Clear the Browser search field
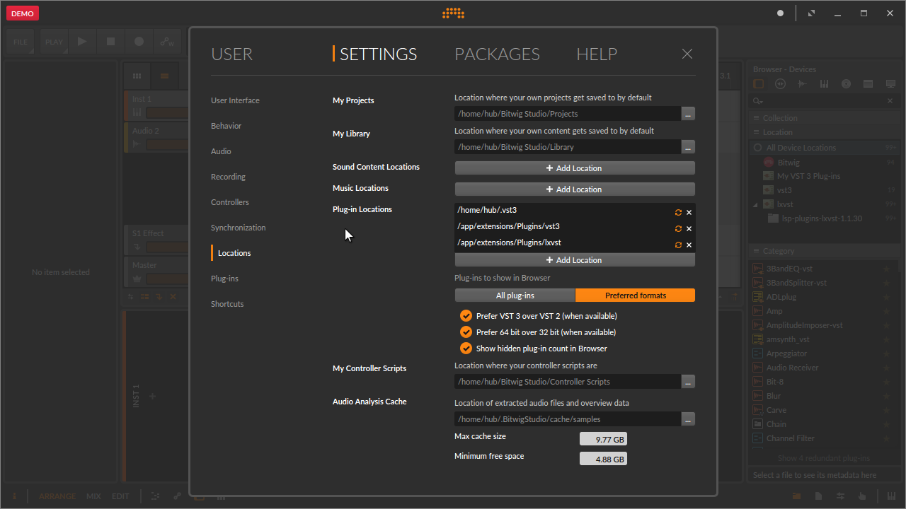Viewport: 906px width, 509px height. point(890,101)
